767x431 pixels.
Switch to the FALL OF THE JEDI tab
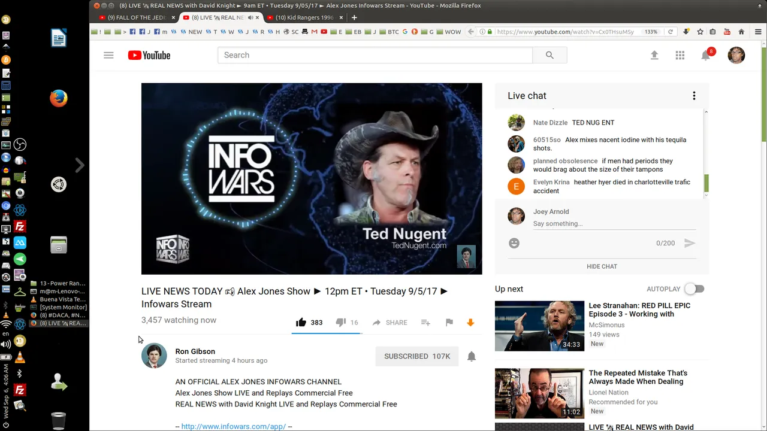(x=137, y=17)
